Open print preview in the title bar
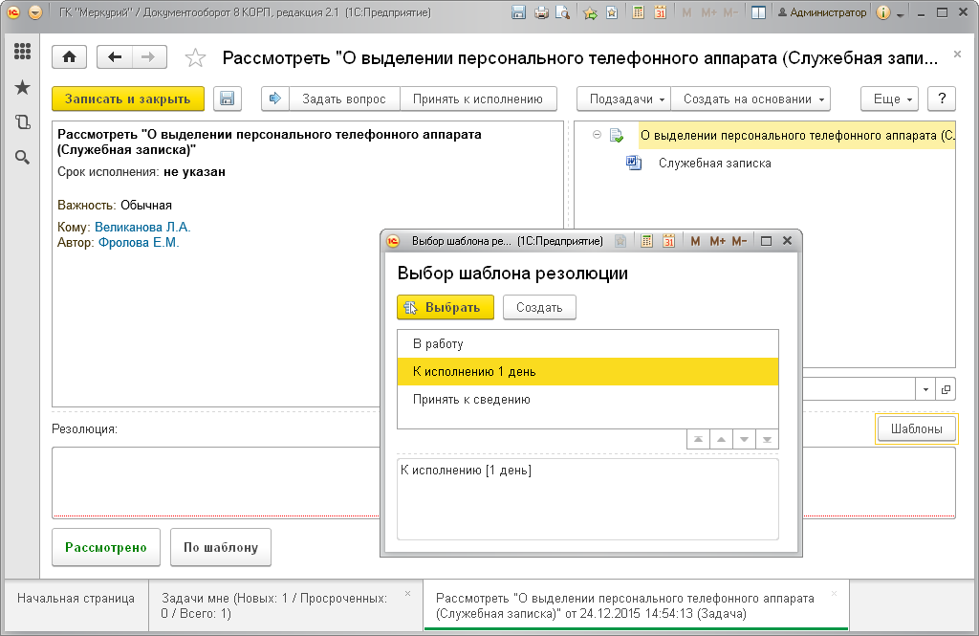This screenshot has height=636, width=979. click(562, 12)
